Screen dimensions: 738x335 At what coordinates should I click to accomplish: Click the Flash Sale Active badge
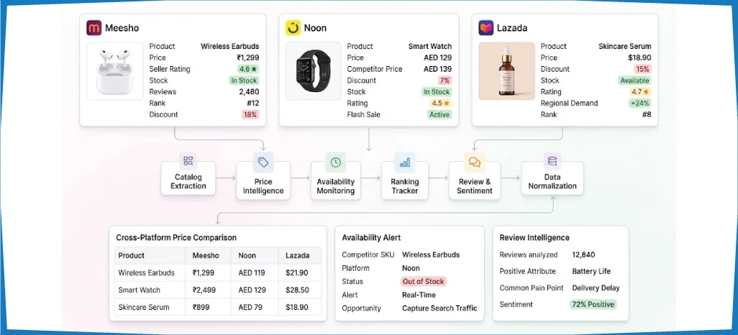pos(439,114)
